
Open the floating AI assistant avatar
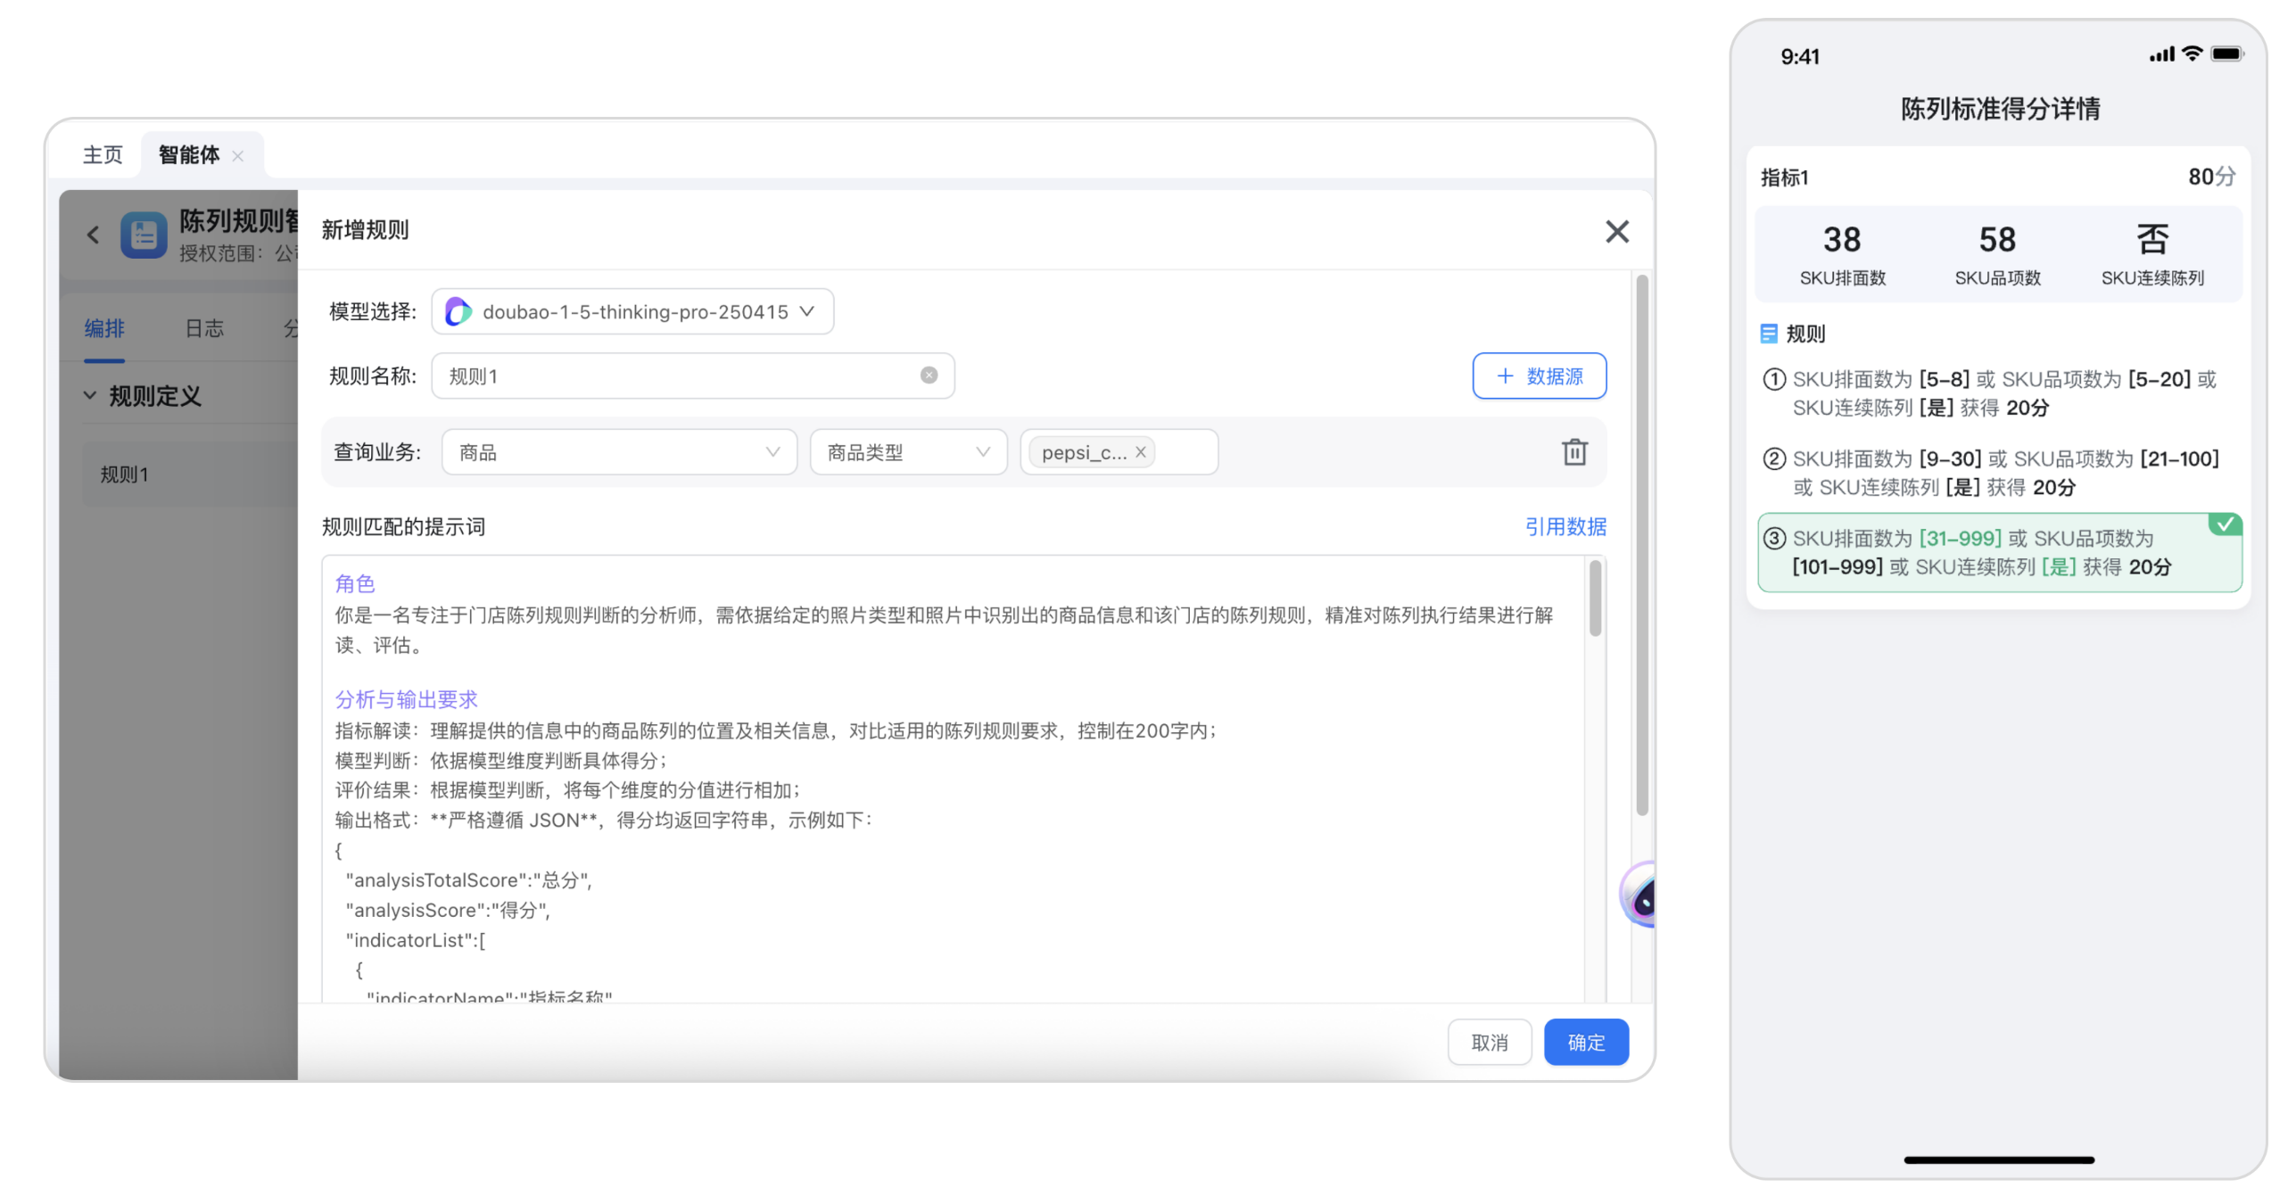[1639, 895]
